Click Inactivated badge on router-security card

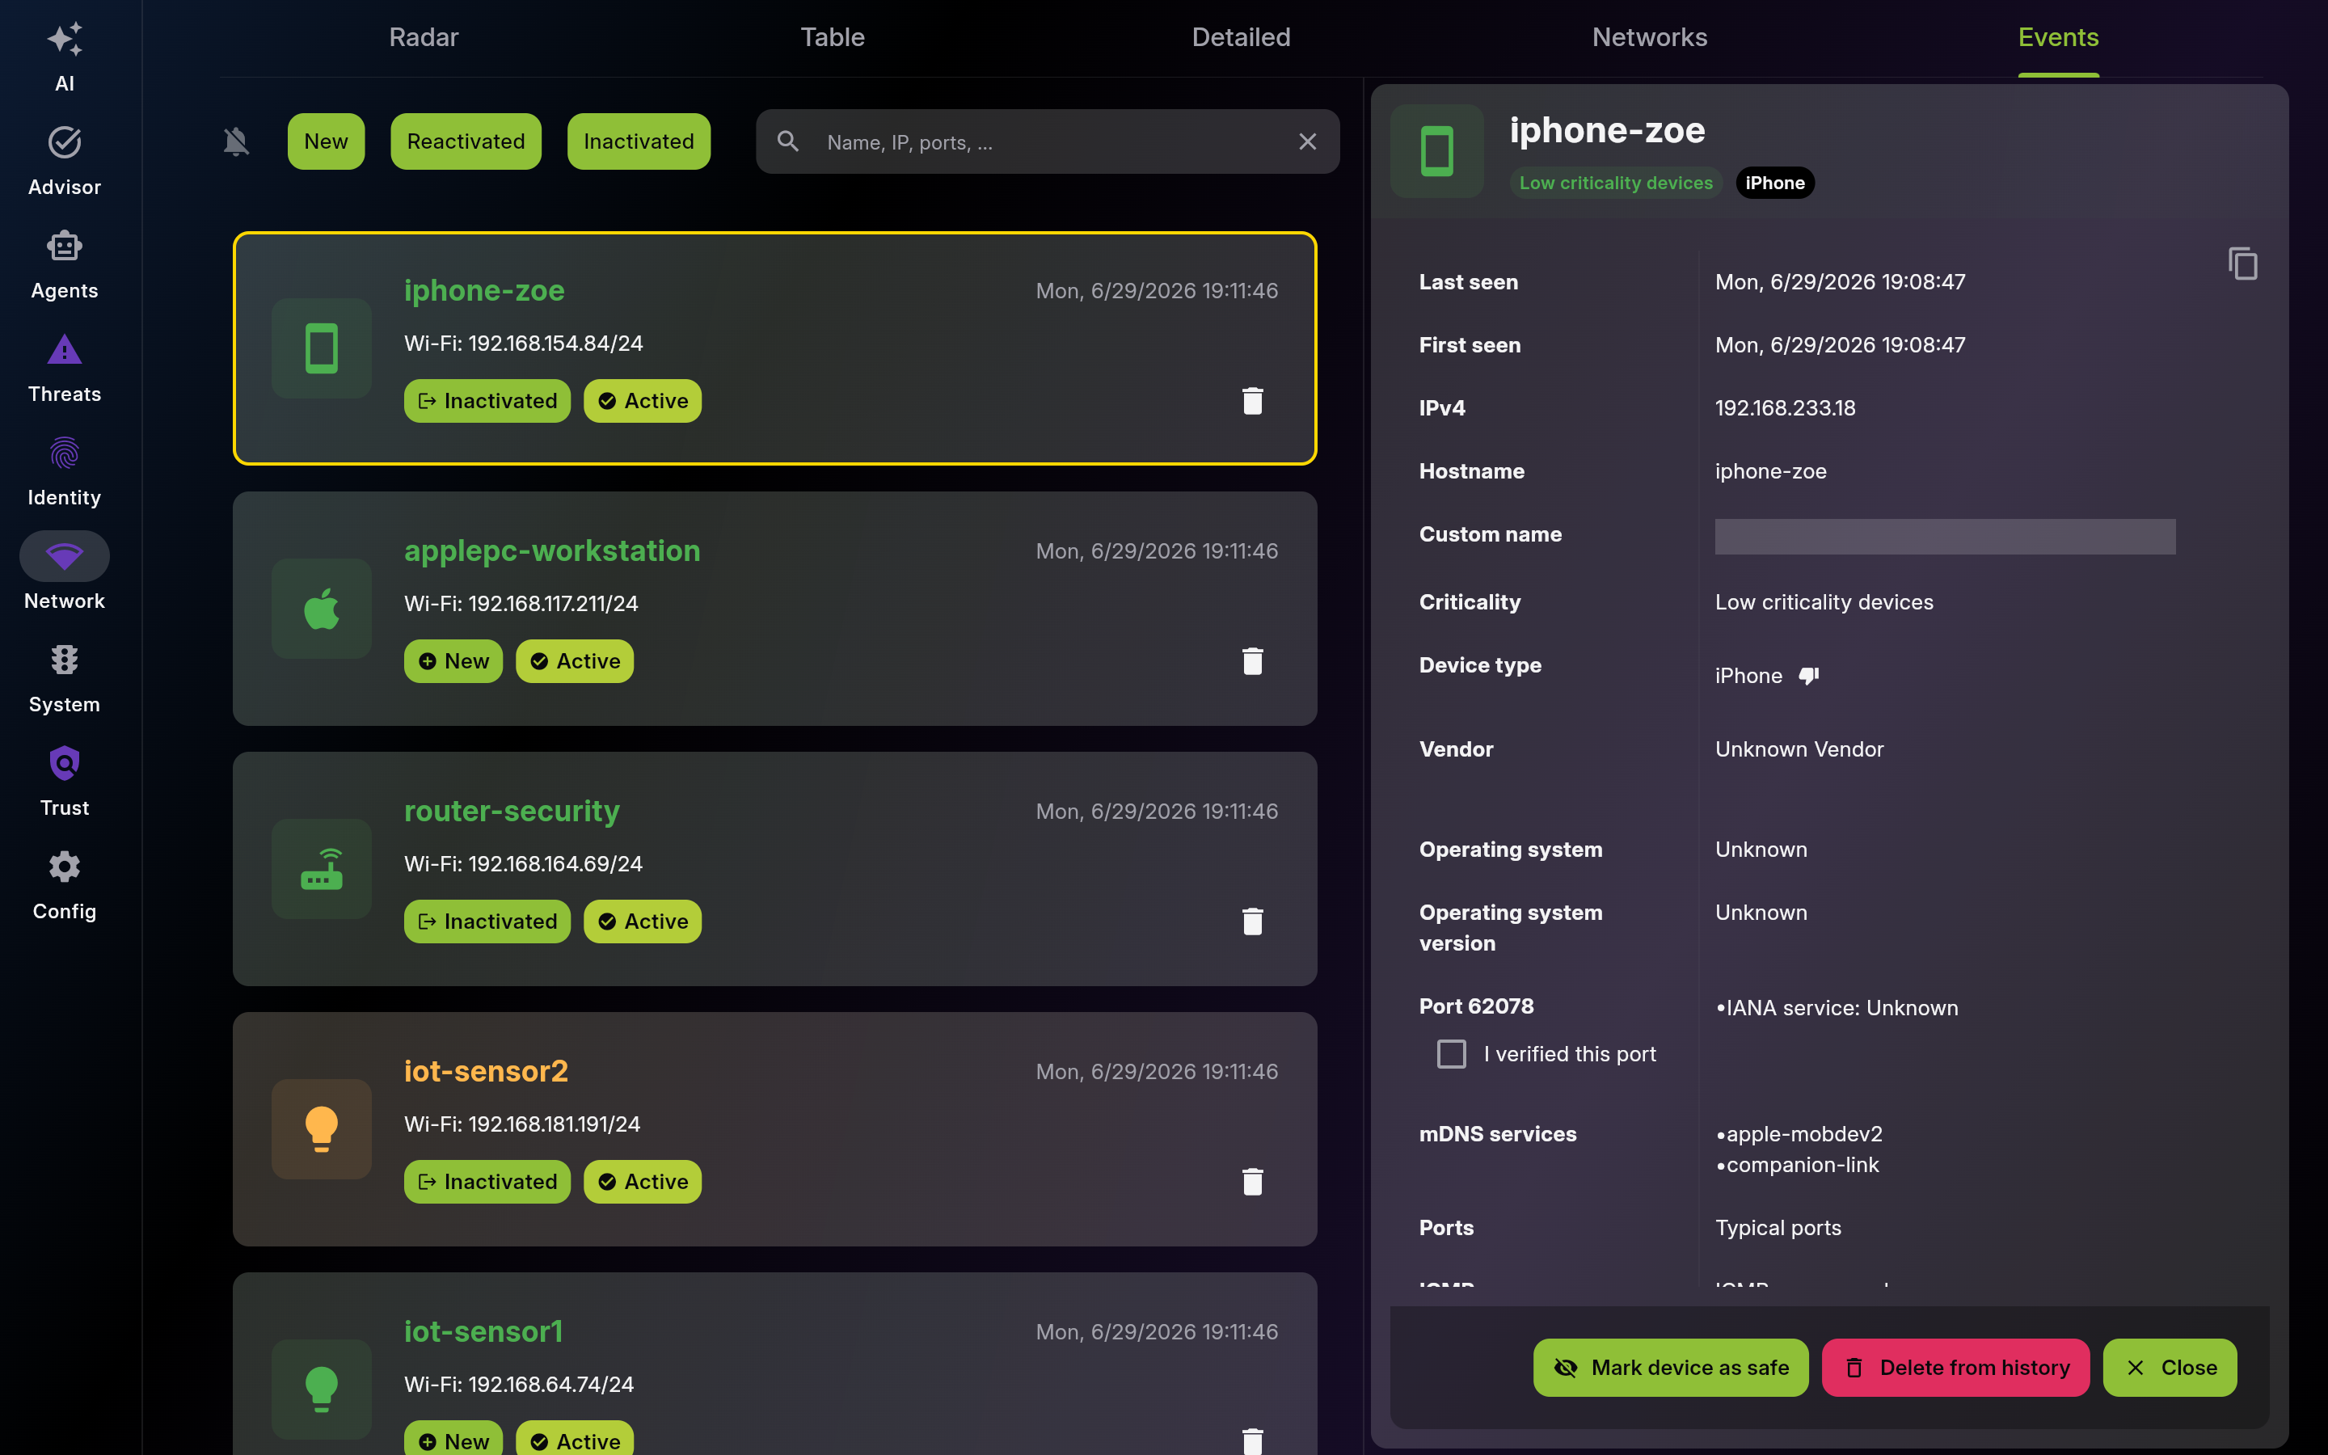487,921
